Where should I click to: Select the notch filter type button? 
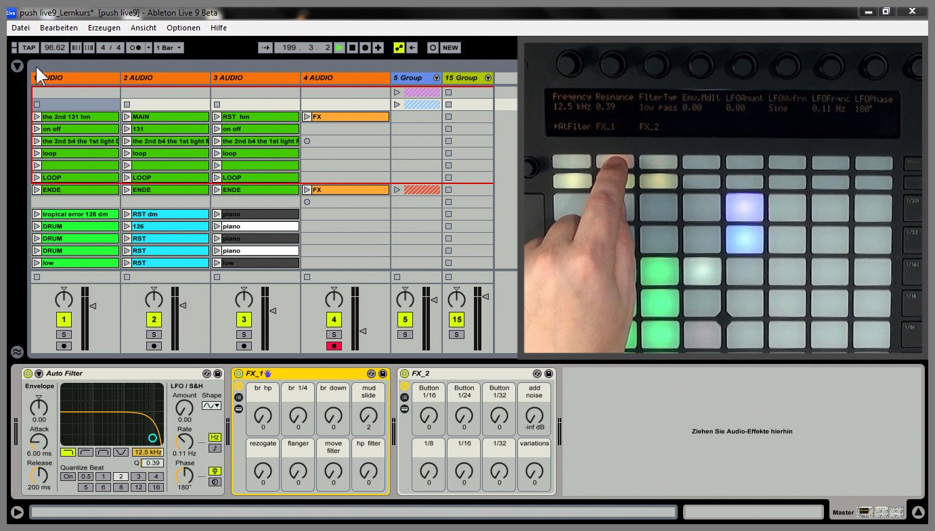(121, 452)
